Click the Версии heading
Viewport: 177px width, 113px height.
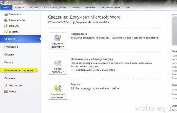click(76, 84)
